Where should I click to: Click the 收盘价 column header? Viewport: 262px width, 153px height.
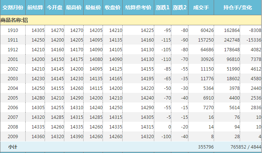112,7
